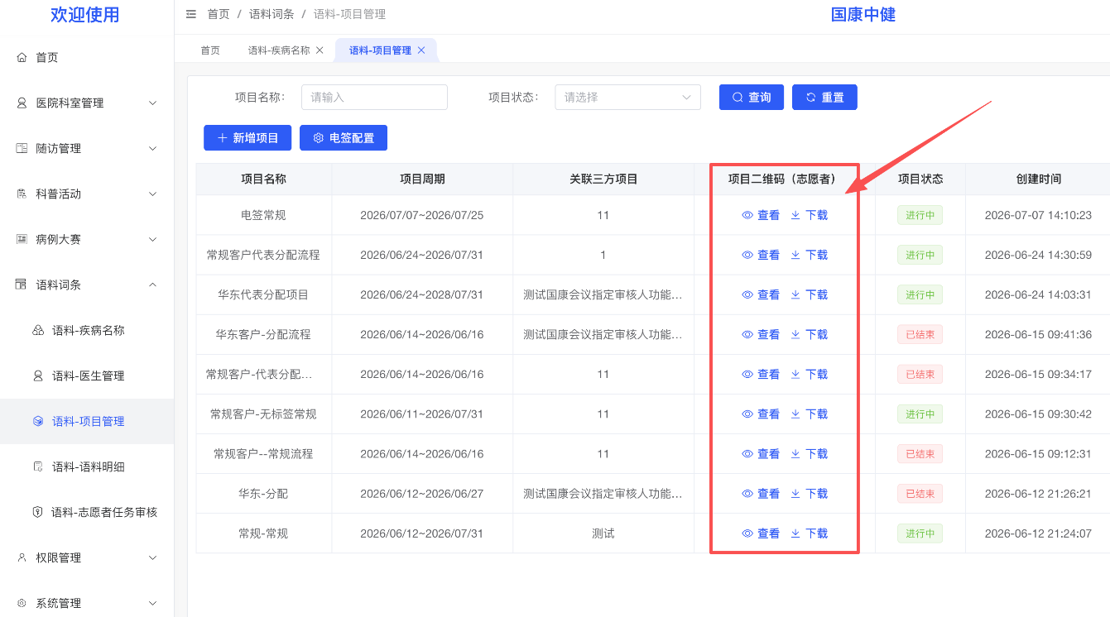Switch to the 首页 tab
1110x617 pixels.
point(210,50)
